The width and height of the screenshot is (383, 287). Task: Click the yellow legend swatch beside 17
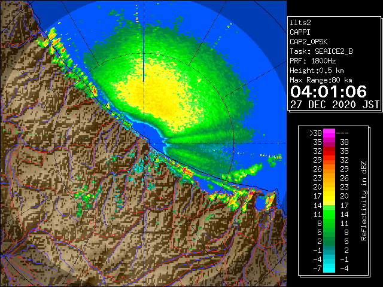pos(329,196)
